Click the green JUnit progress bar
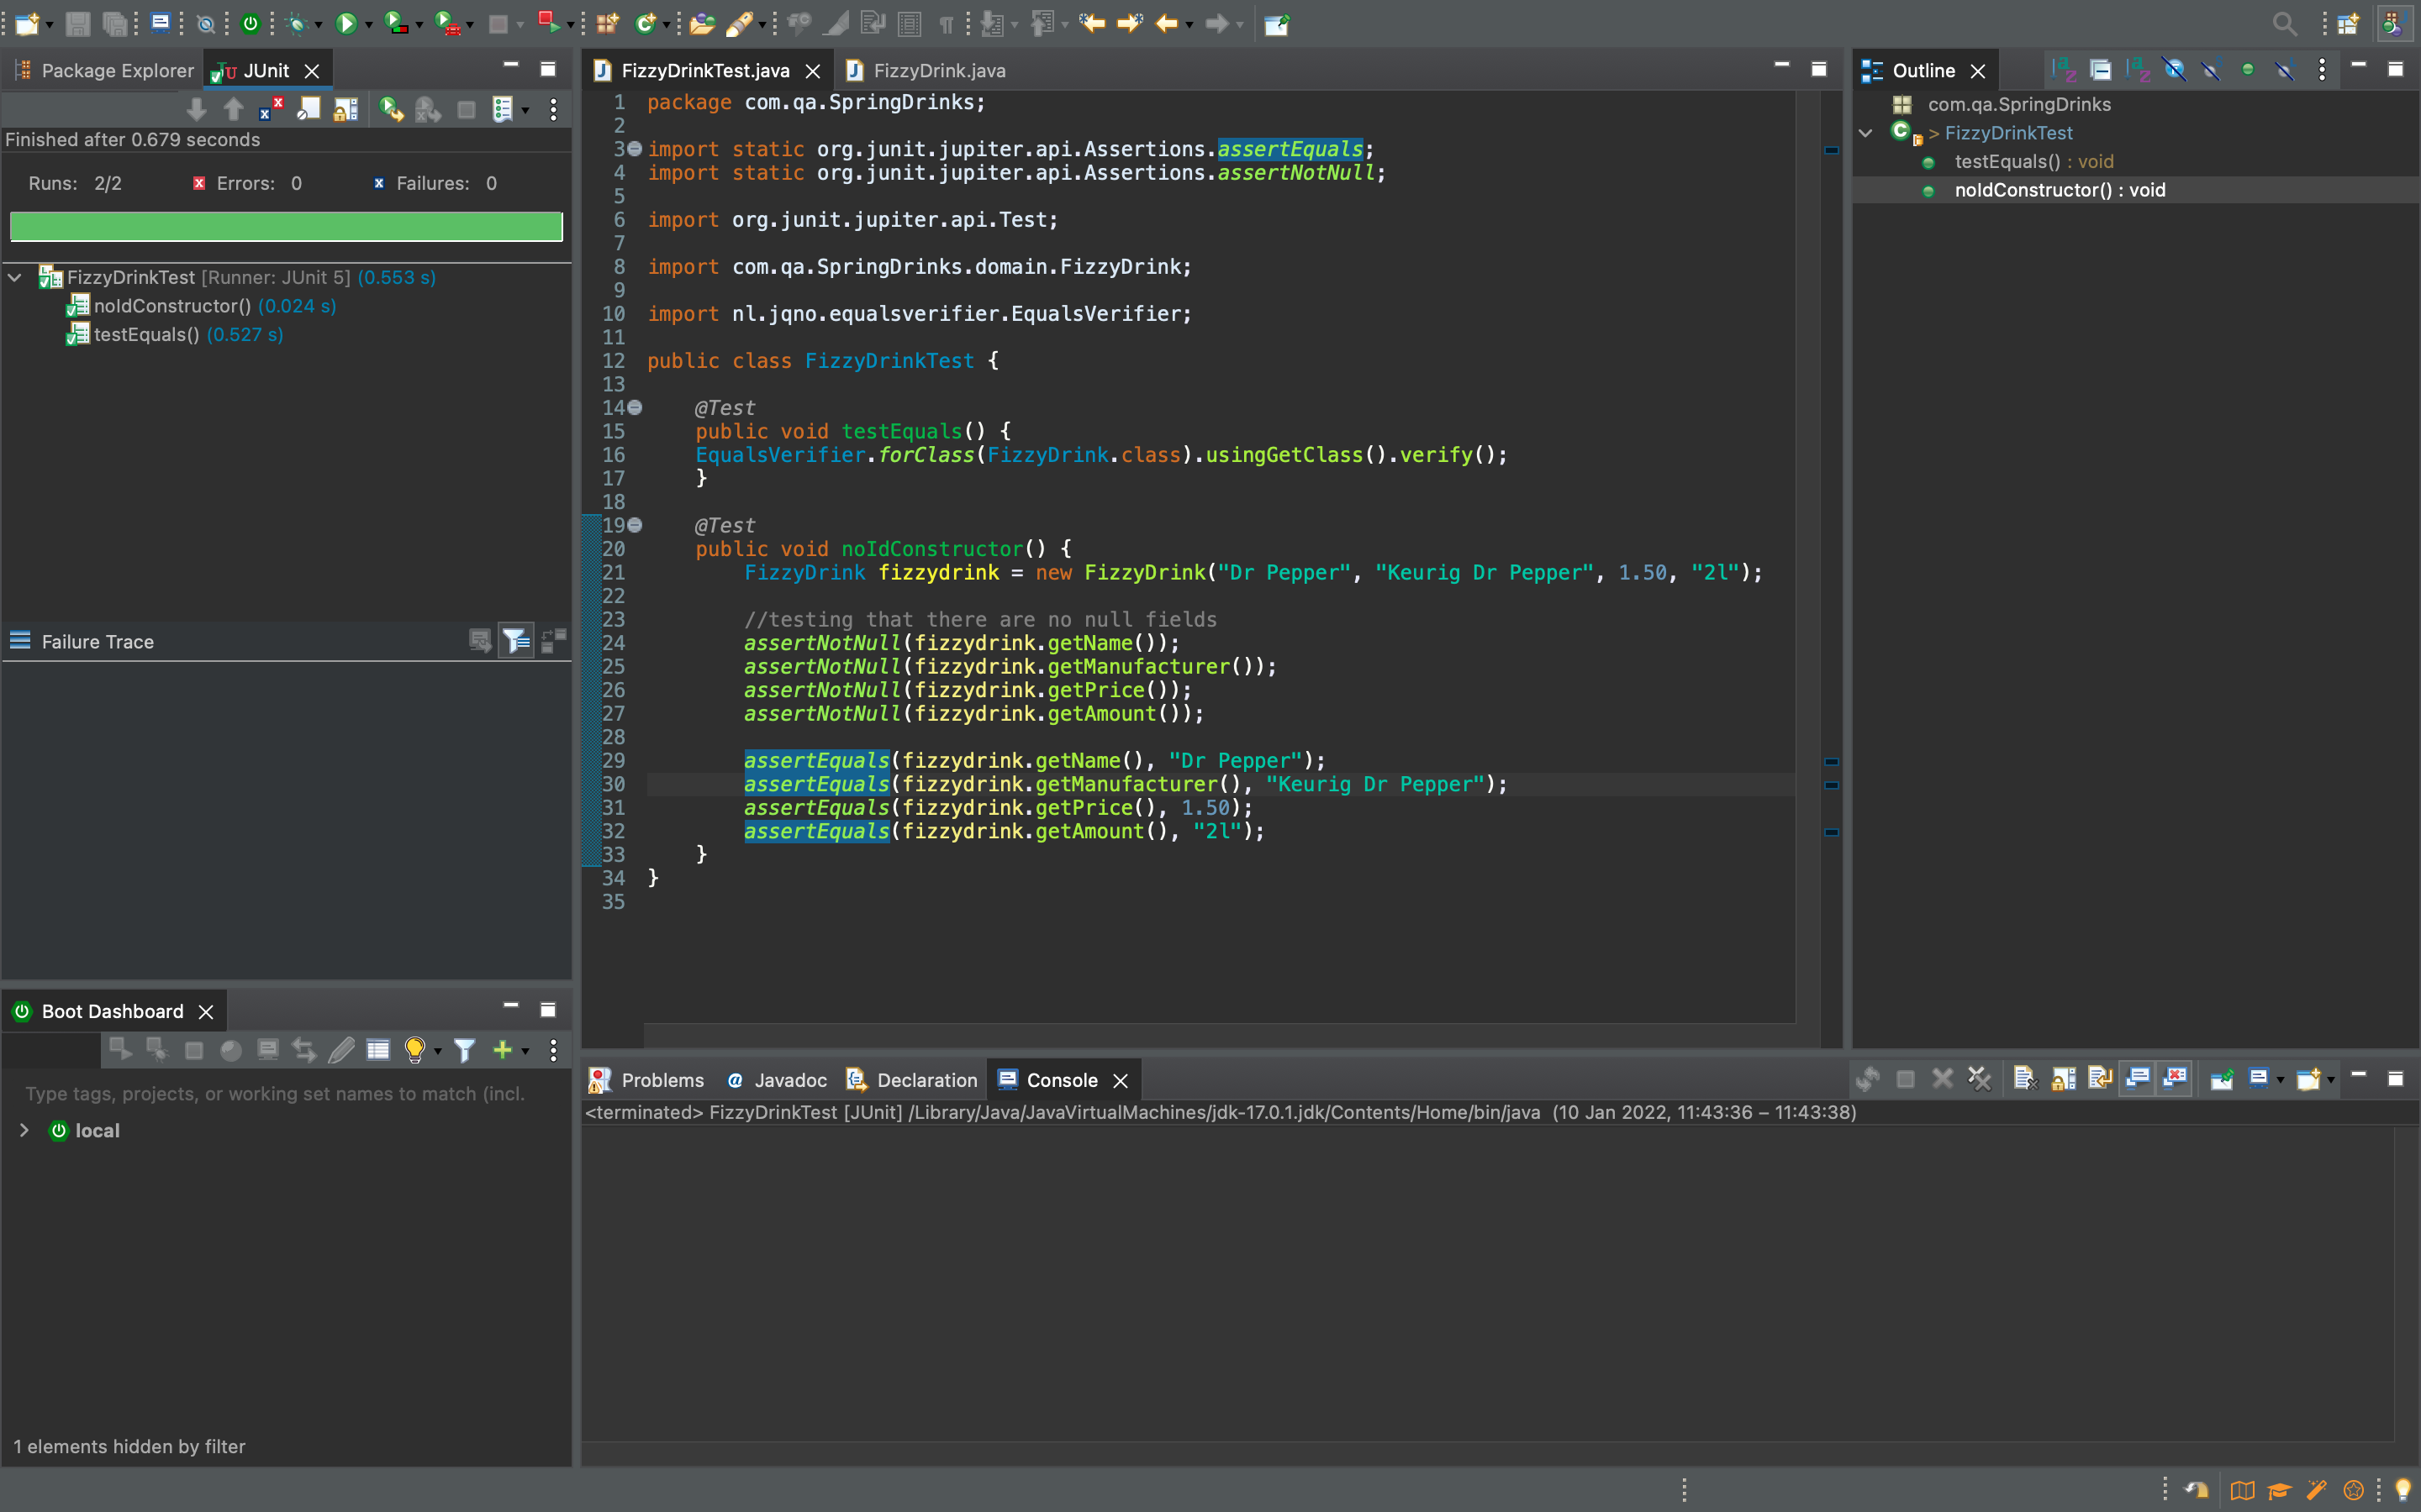This screenshot has width=2421, height=1512. tap(286, 227)
